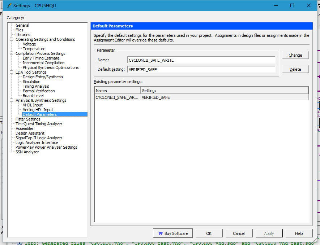The width and height of the screenshot is (320, 245).
Task: Click the Change button
Action: (x=295, y=55)
